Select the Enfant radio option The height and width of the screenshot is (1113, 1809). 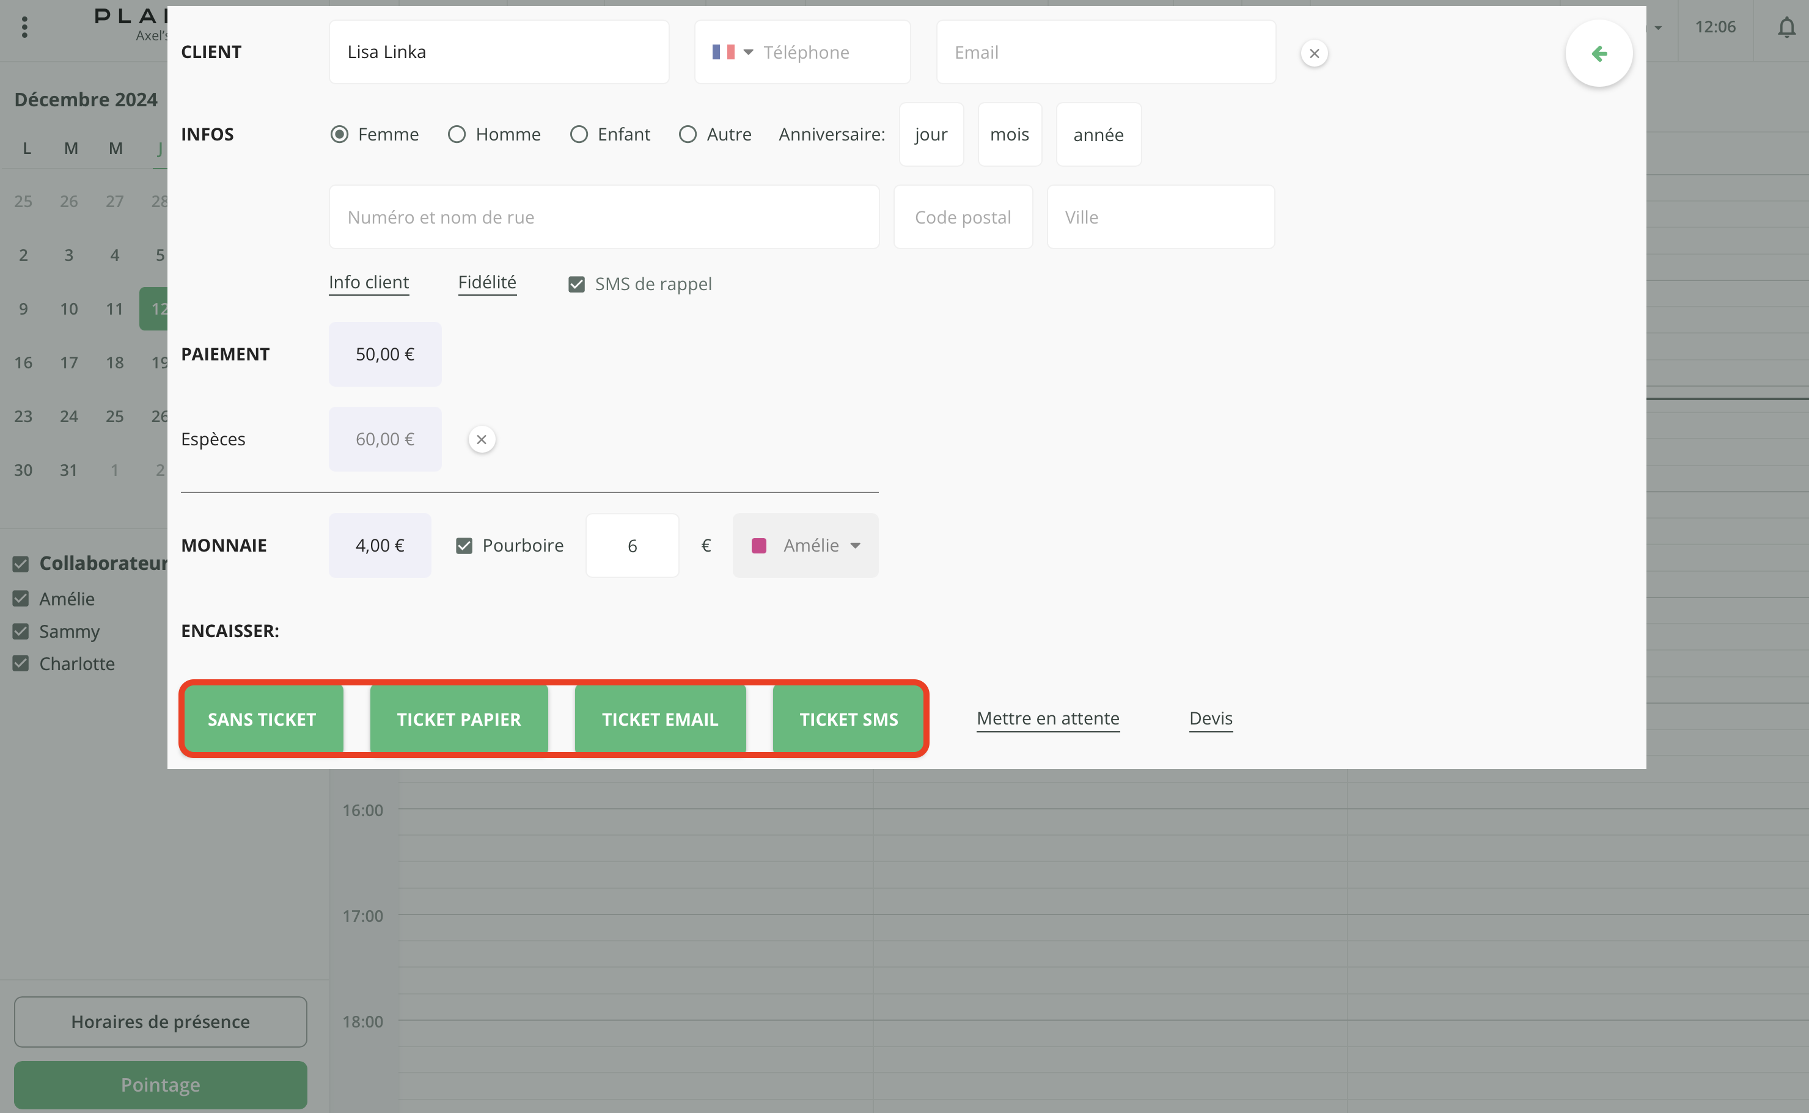pyautogui.click(x=579, y=134)
